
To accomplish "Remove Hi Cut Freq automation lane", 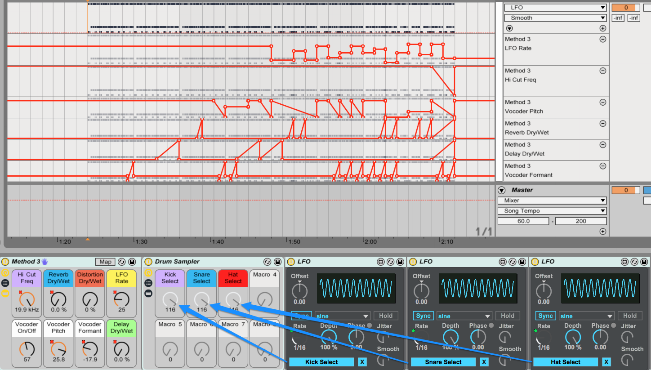I will coord(602,71).
